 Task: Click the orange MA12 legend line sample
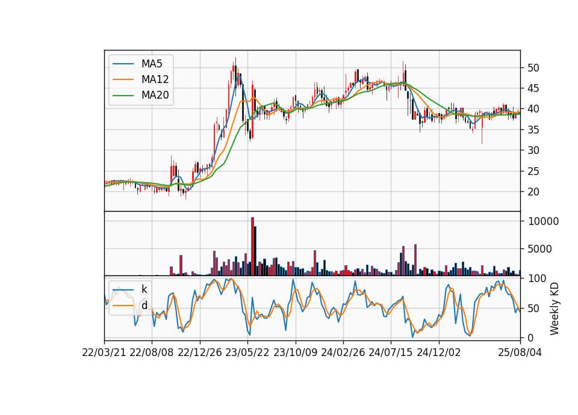pyautogui.click(x=123, y=79)
